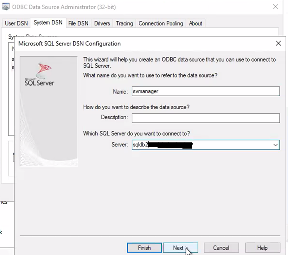288x255 pixels.
Task: Close the ODBC Data Source Administrator window
Action: click(x=276, y=7)
